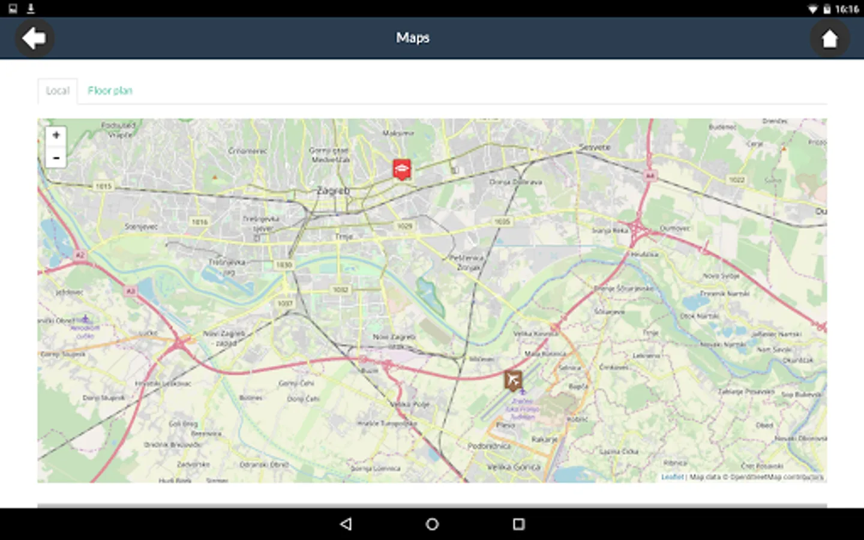Screen dimensions: 864x540
Task: Tap the Android home circle button
Action: (432, 524)
